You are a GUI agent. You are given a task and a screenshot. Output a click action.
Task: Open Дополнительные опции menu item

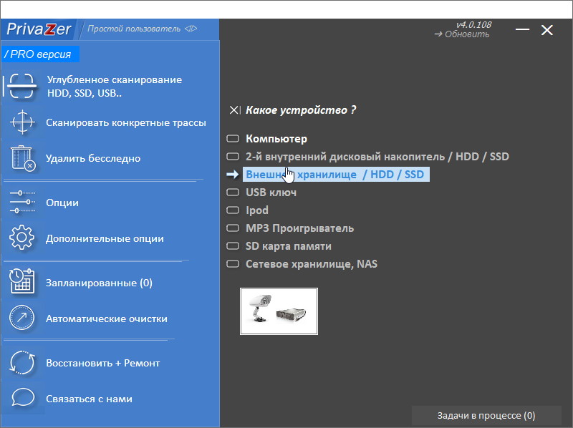click(105, 238)
